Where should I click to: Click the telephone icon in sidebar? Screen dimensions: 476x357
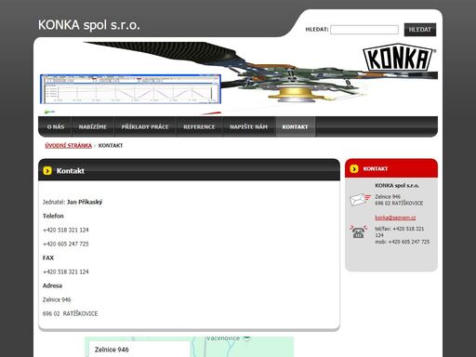(359, 231)
